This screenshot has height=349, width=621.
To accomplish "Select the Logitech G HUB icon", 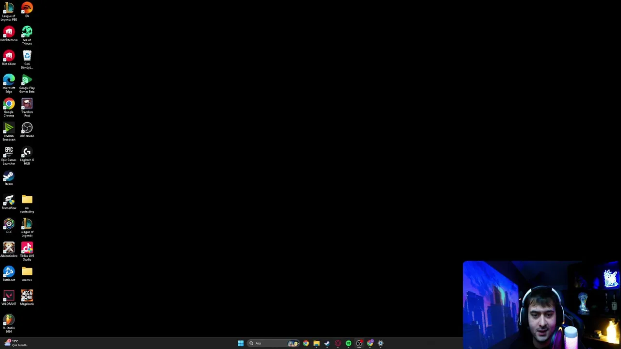I will (27, 156).
